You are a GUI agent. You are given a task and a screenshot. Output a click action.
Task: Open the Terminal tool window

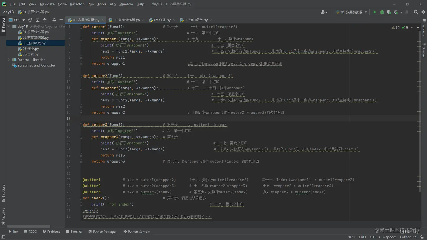(74, 232)
